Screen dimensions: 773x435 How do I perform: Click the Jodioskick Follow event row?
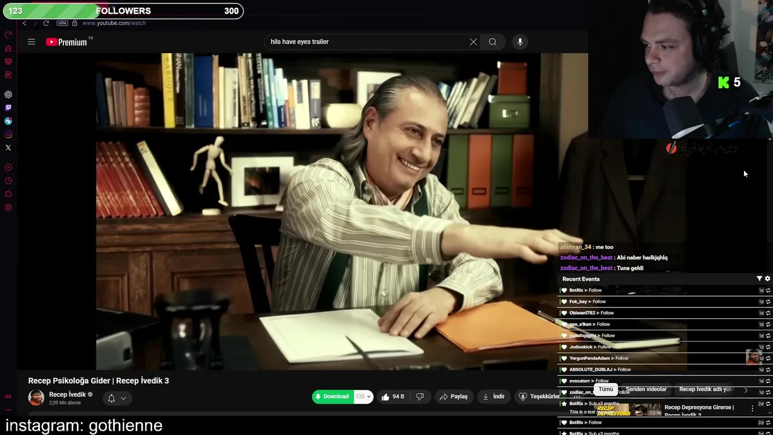coord(664,347)
